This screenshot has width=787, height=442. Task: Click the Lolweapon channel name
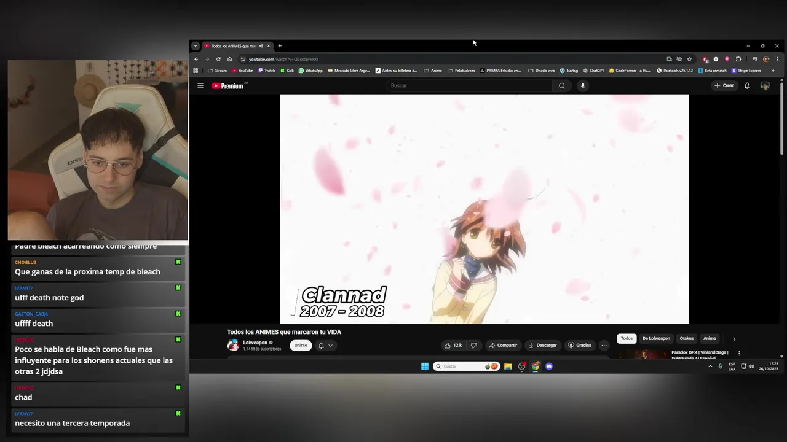tap(255, 343)
